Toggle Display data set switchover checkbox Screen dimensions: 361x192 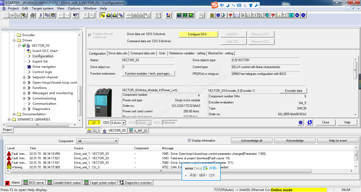[x=90, y=35]
